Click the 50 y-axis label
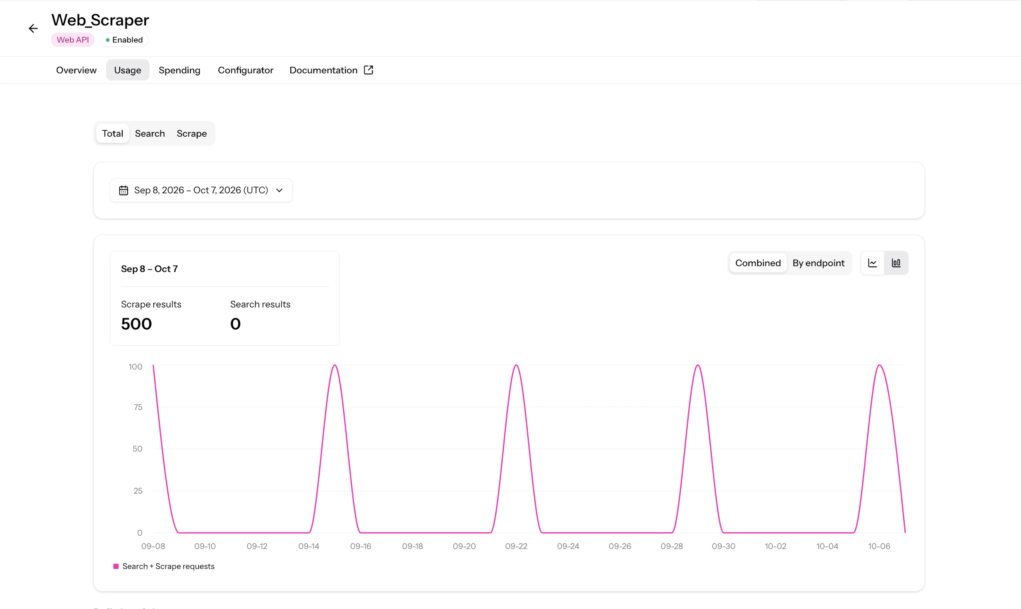Image resolution: width=1021 pixels, height=609 pixels. coord(137,449)
